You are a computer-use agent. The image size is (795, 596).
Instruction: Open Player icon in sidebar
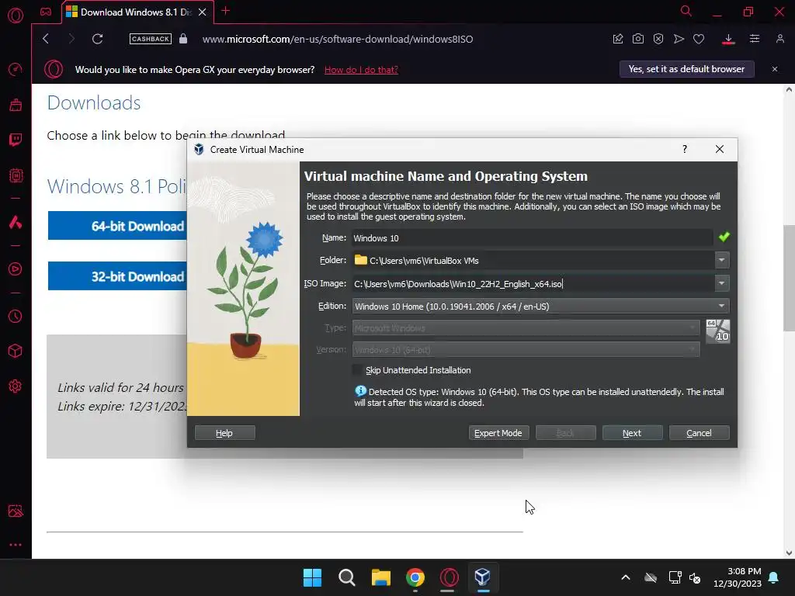point(16,269)
